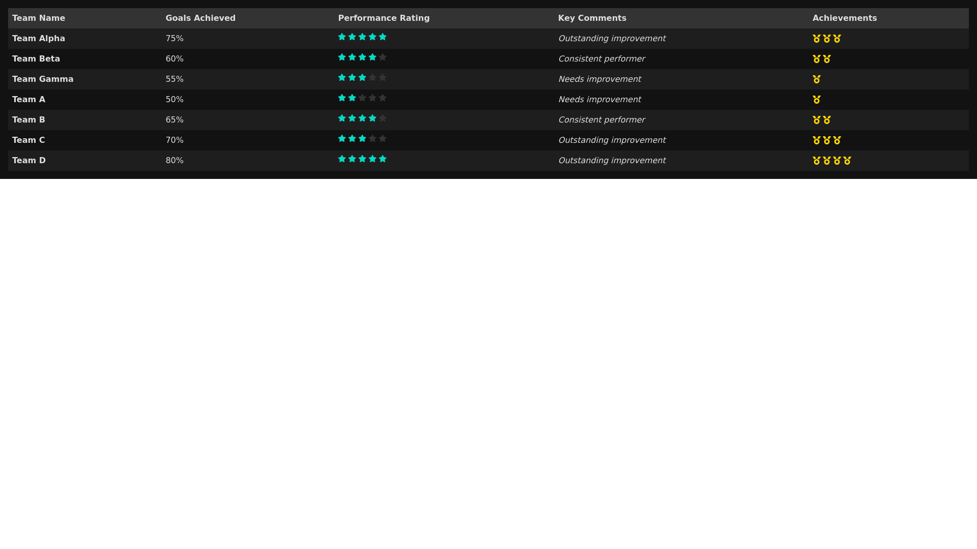Click Team B's Consistent performer comment
Viewport: 977px width, 549px height.
coord(601,120)
